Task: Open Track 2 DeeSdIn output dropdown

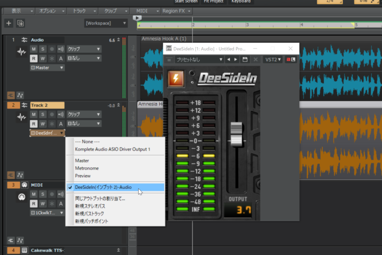Action: [48, 133]
